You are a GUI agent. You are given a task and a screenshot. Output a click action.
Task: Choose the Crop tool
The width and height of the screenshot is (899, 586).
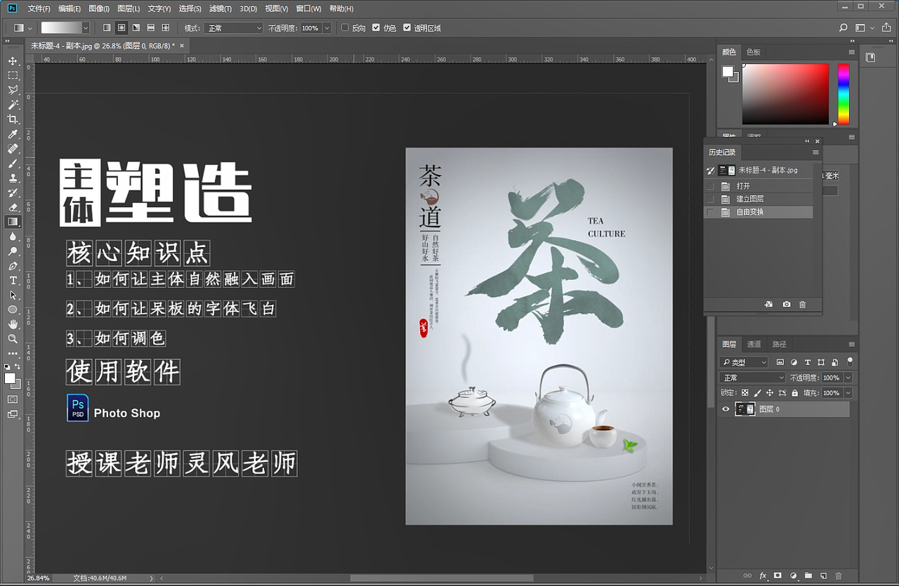(13, 119)
